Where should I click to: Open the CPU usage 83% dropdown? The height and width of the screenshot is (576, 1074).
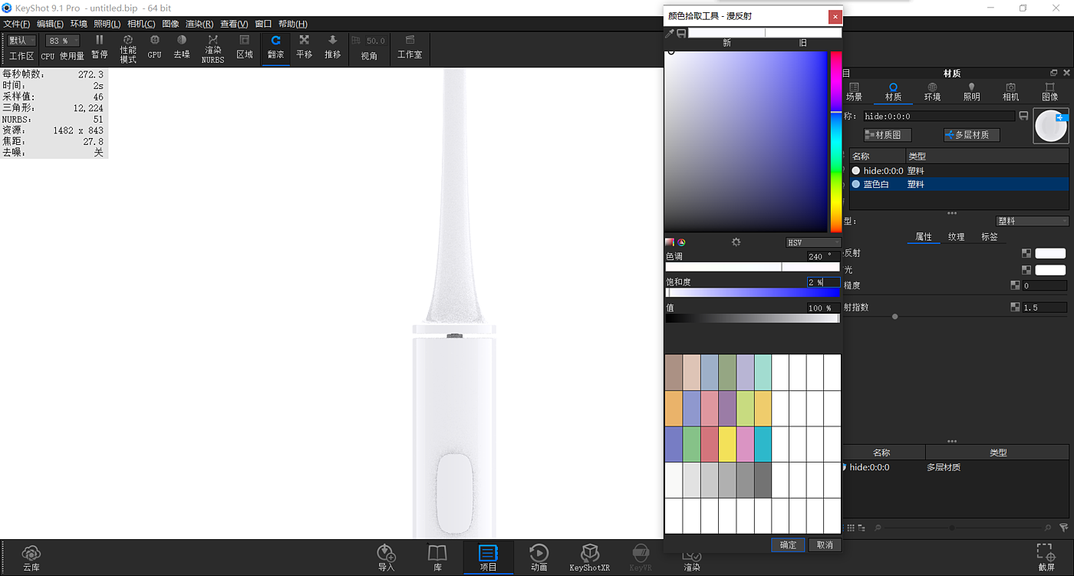(x=63, y=41)
